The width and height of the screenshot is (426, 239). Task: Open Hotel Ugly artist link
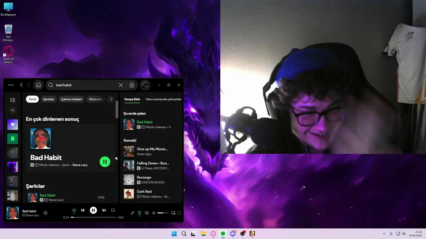tap(144, 154)
